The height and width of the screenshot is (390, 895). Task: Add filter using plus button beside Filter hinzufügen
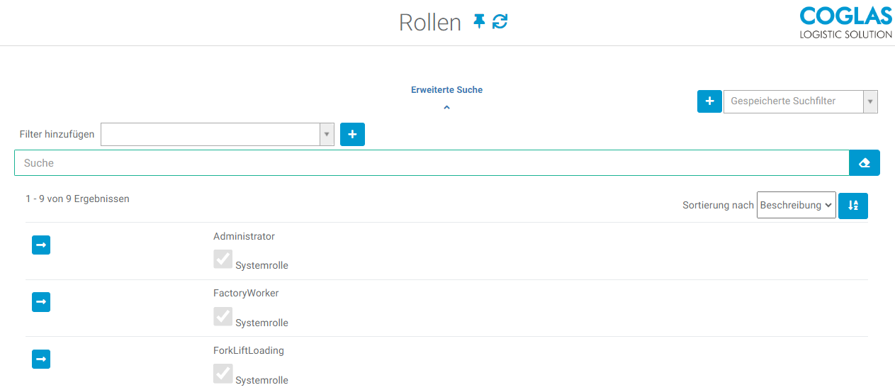point(352,134)
